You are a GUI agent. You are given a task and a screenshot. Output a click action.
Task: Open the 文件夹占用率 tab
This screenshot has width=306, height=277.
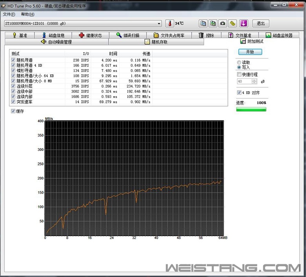(169, 35)
